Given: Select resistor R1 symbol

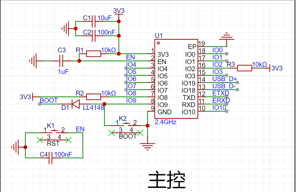Looking at the screenshot, I should pos(94,54).
